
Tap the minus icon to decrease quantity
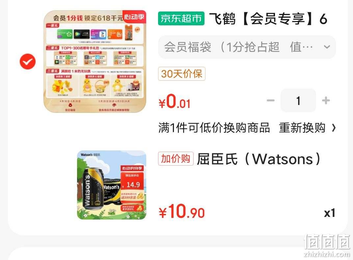[271, 100]
